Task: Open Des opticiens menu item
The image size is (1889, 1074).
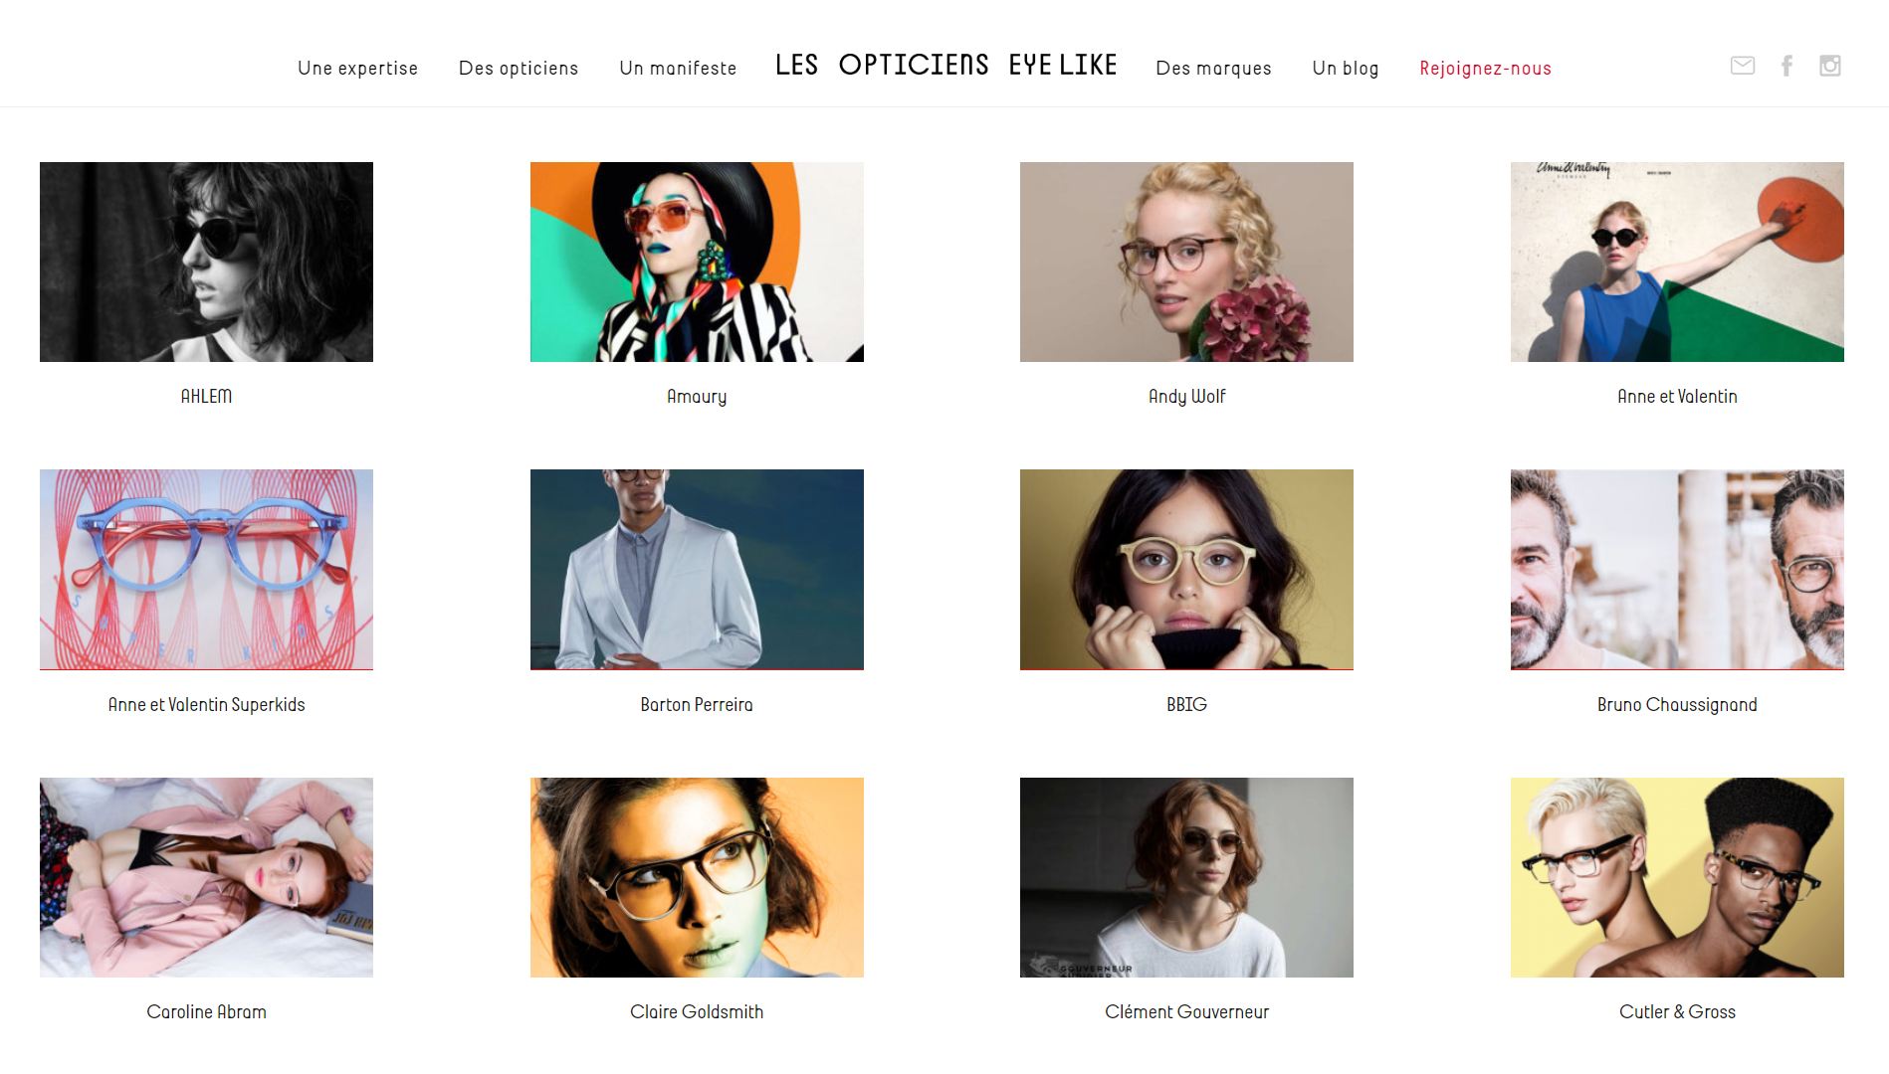Action: pyautogui.click(x=519, y=69)
